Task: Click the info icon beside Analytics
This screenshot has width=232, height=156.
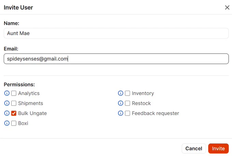Action: tap(7, 93)
